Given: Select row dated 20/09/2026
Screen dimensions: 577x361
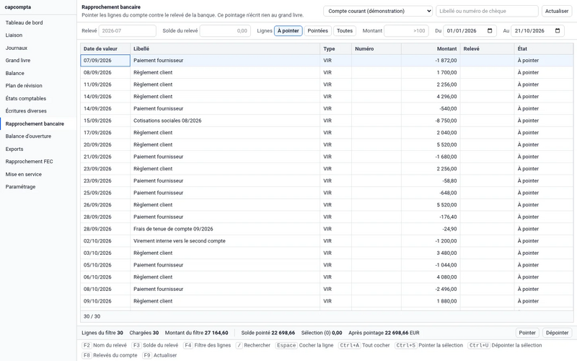Looking at the screenshot, I should pos(327,145).
